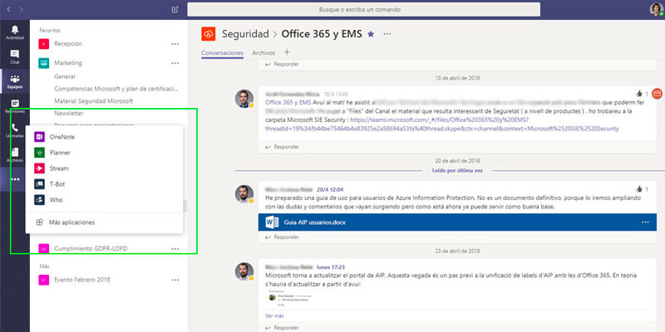Screen dimensions: 665x332
Task: Click Seguridad breadcrumb in header
Action: (x=245, y=34)
